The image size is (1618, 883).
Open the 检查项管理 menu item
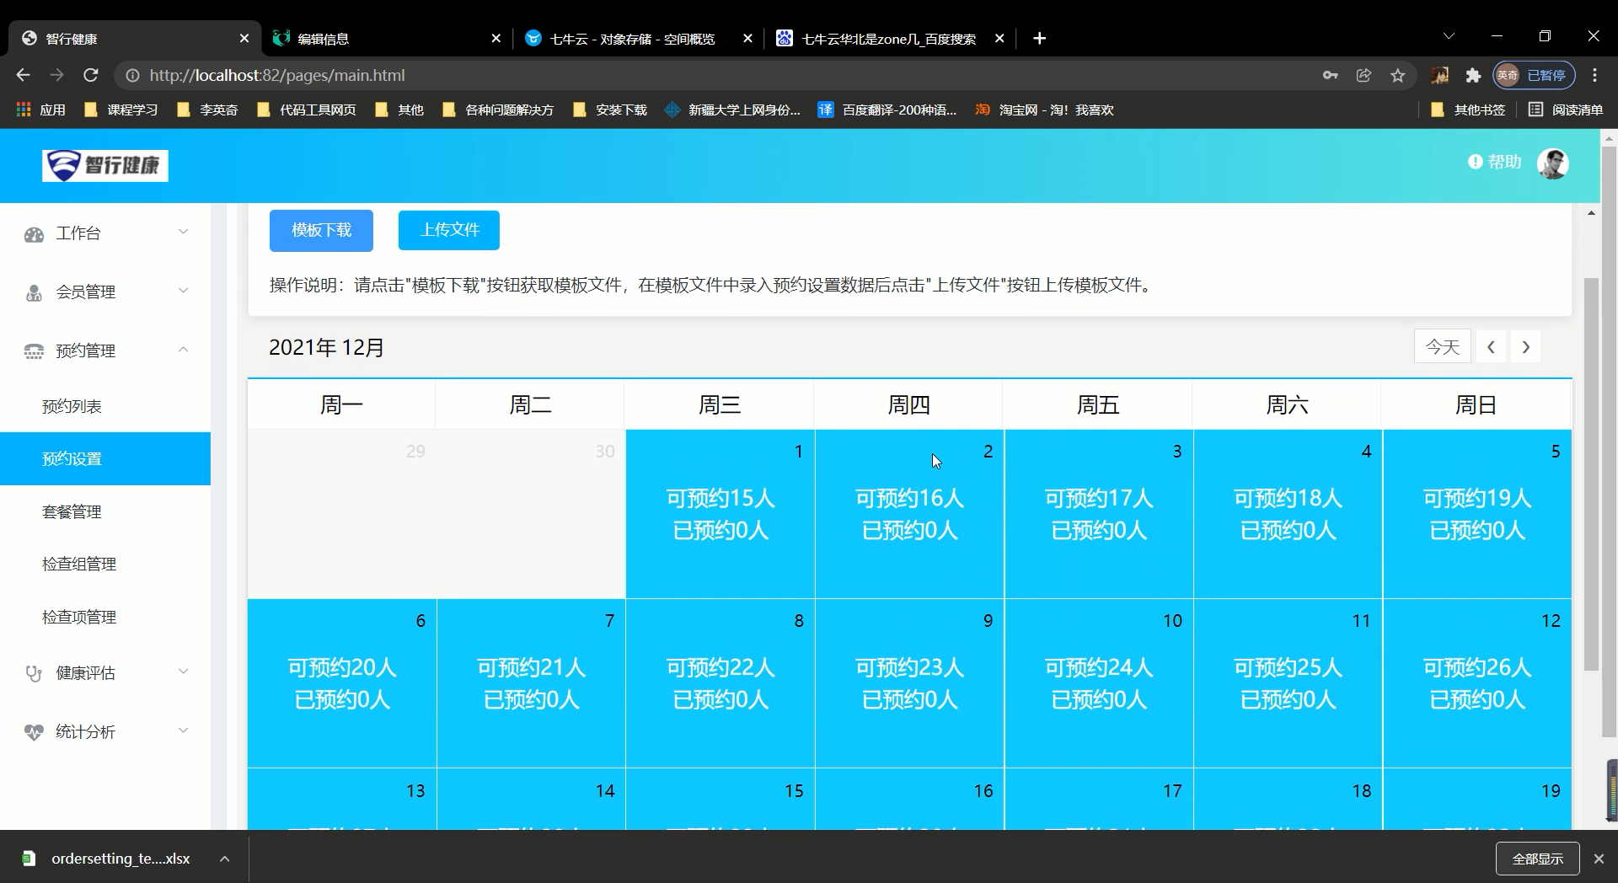tap(105, 617)
